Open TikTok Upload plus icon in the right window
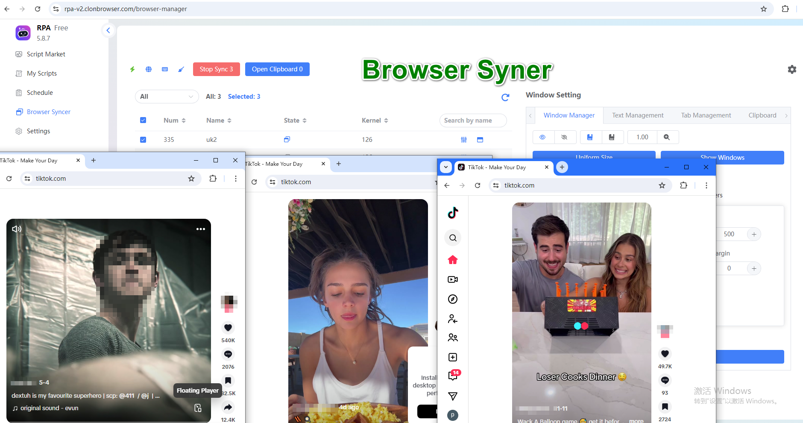This screenshot has height=423, width=803. (453, 357)
